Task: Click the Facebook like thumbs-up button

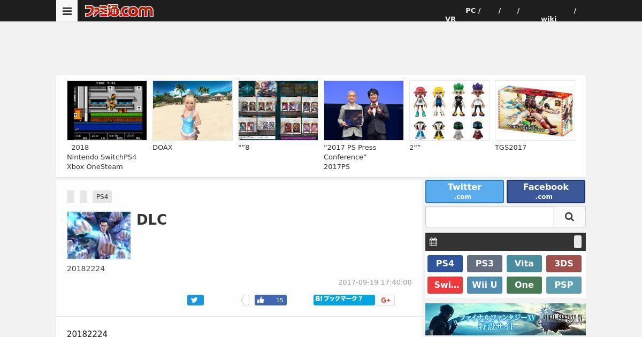Action: (271, 300)
